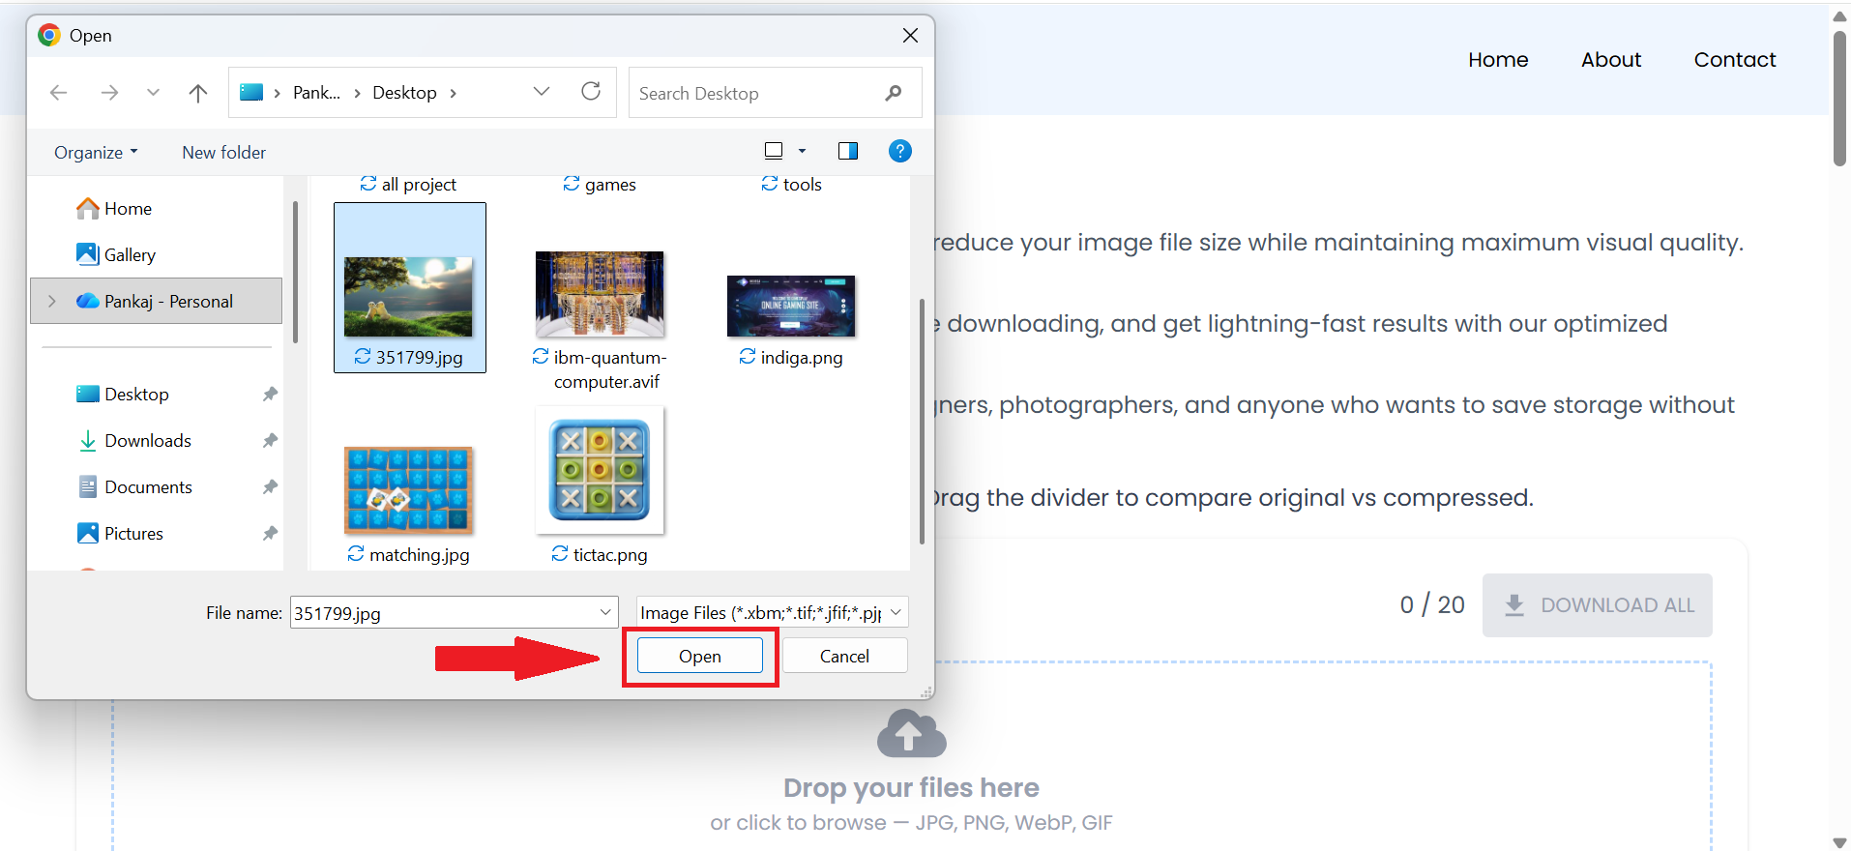Change the view layout icon
The image size is (1851, 851).
click(x=774, y=151)
